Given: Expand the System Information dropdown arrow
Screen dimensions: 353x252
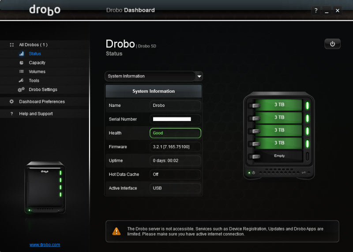Looking at the screenshot, I should (199, 76).
